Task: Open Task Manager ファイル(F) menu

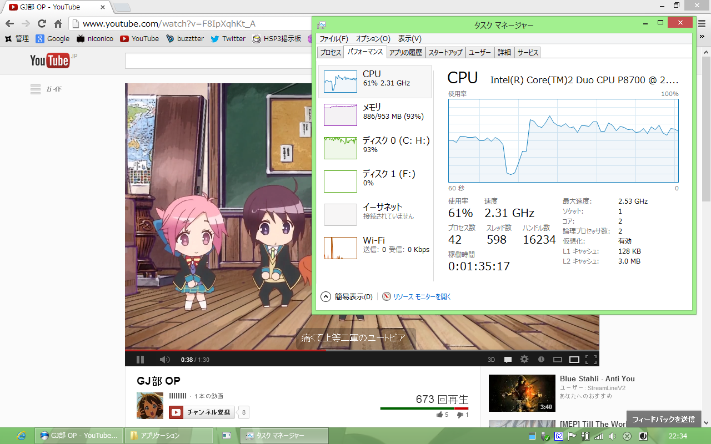Action: [334, 39]
